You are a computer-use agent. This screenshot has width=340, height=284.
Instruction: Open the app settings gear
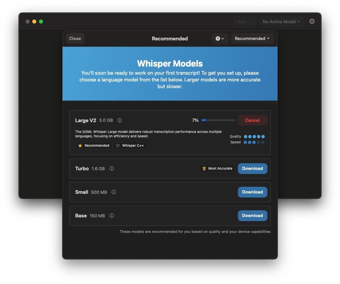(x=312, y=21)
